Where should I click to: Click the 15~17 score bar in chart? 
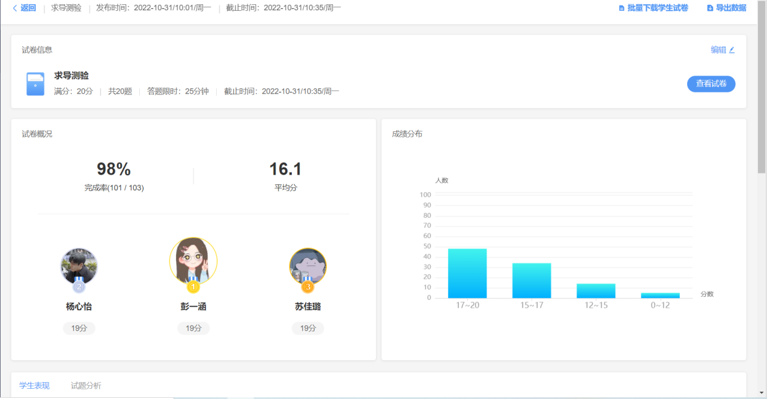click(x=532, y=281)
